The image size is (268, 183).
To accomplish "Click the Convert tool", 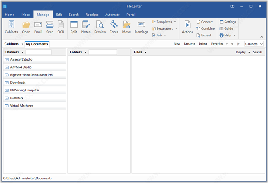I will 205,22.
